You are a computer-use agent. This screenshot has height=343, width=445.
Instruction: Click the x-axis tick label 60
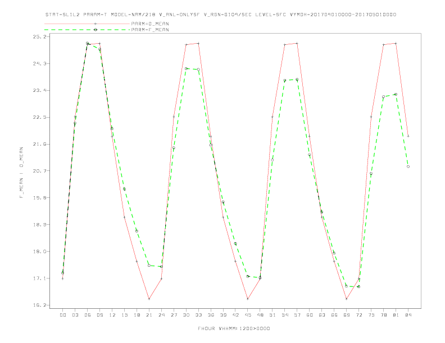[x=310, y=315]
